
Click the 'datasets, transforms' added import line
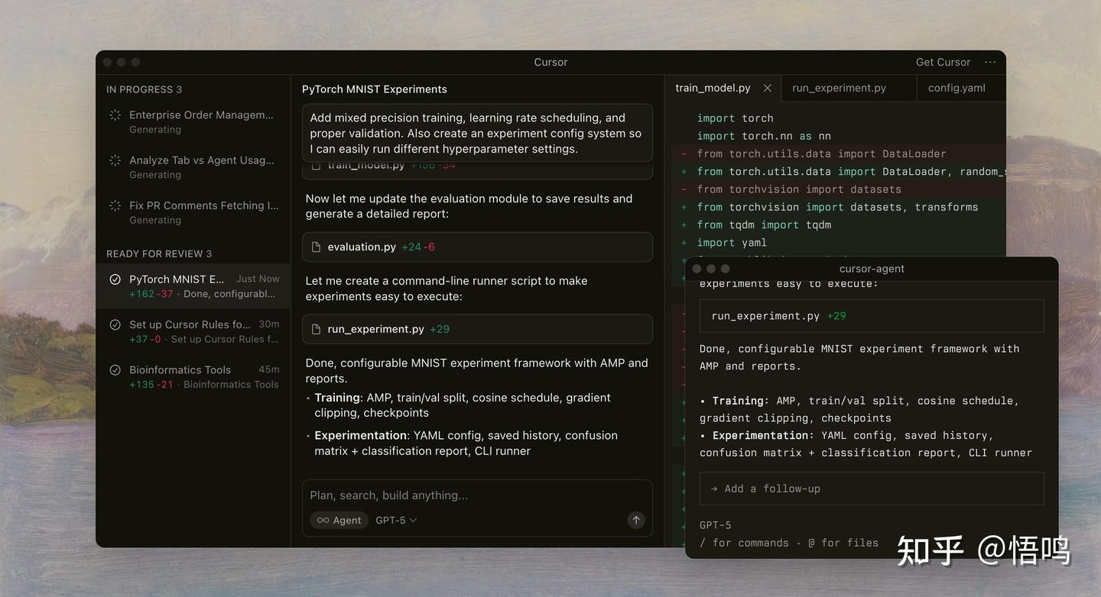[x=837, y=207]
